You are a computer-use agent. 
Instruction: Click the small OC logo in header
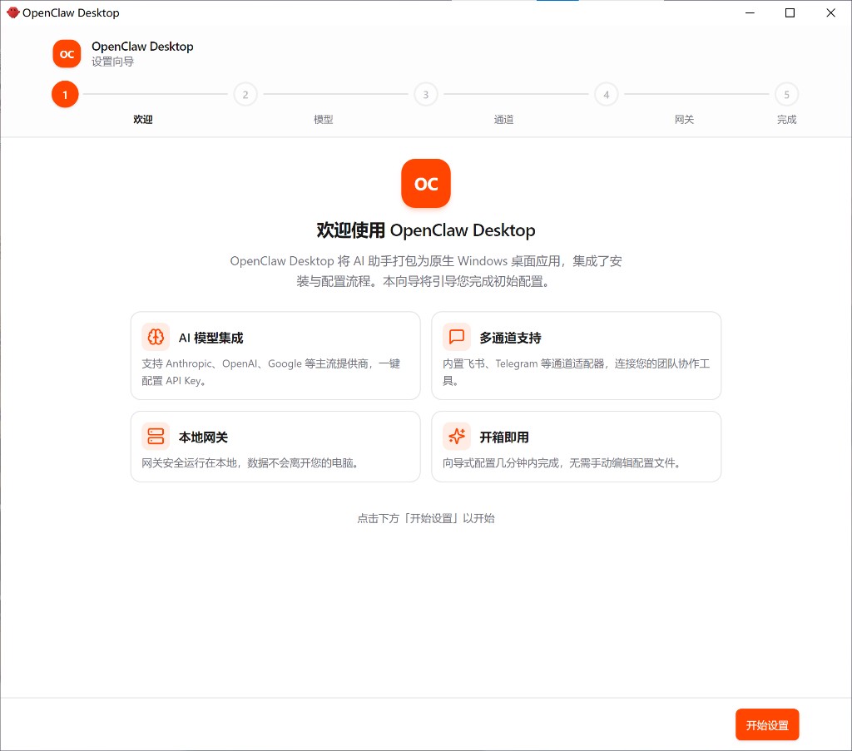67,54
